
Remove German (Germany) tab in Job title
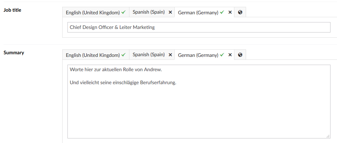pyautogui.click(x=230, y=12)
